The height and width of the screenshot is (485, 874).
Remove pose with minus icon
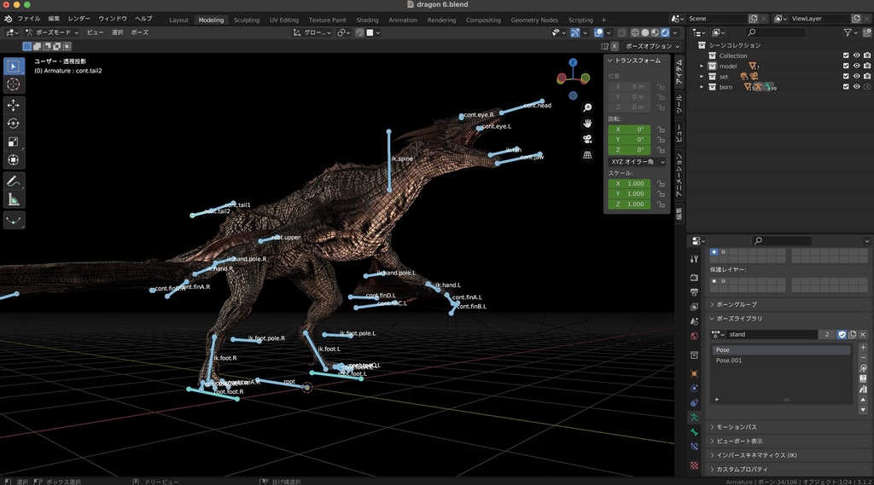[x=863, y=357]
